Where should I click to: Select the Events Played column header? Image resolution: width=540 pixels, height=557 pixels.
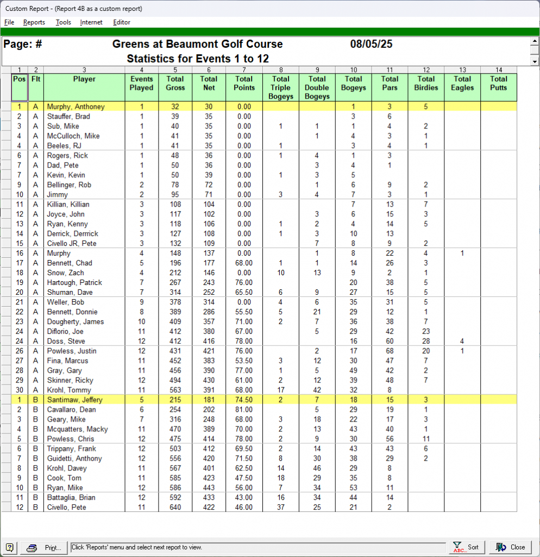click(141, 83)
